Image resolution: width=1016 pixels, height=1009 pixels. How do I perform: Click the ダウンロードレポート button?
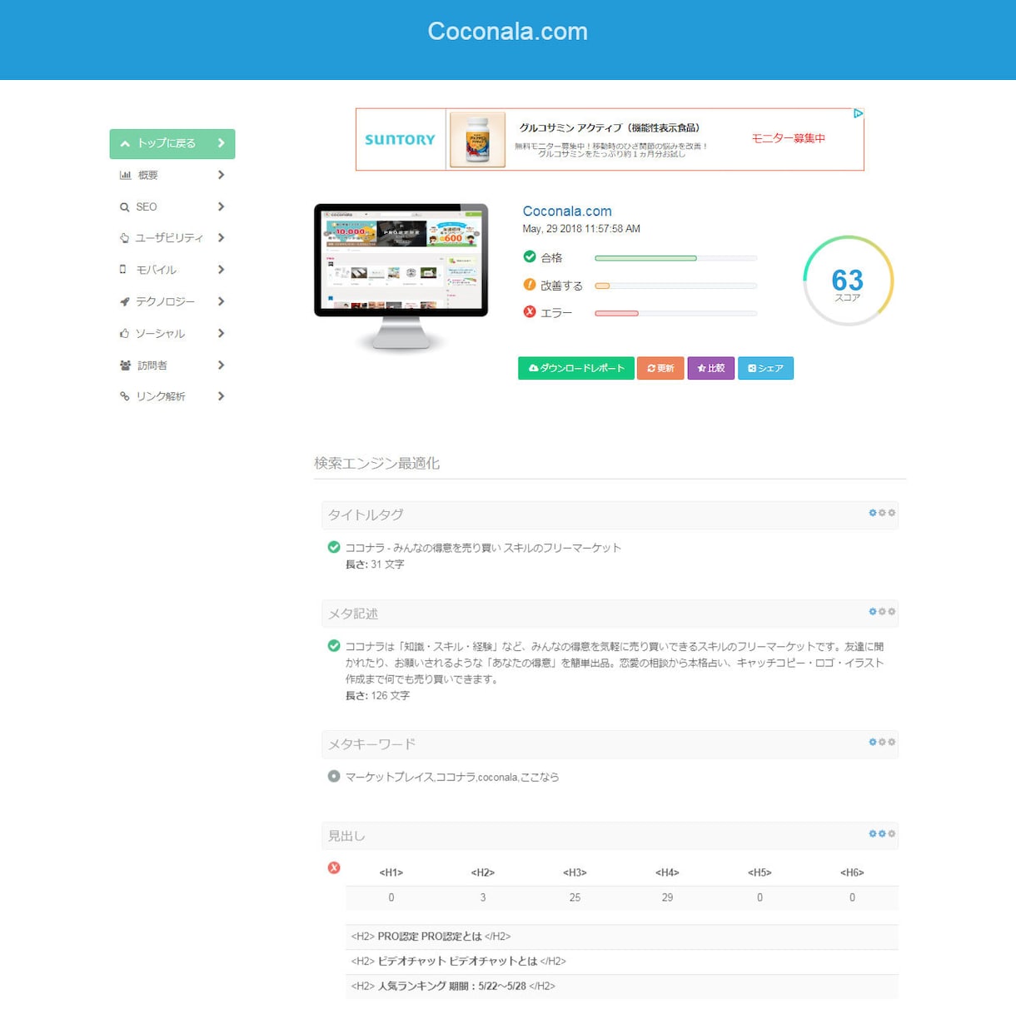coord(576,368)
